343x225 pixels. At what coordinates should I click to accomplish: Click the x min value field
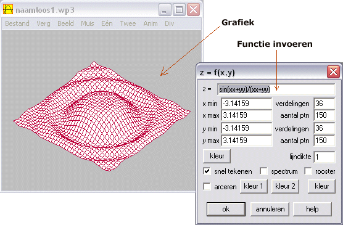click(x=247, y=104)
